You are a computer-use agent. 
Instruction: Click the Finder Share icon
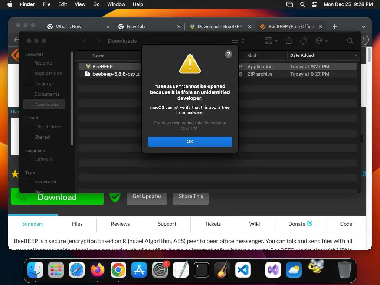click(x=289, y=40)
